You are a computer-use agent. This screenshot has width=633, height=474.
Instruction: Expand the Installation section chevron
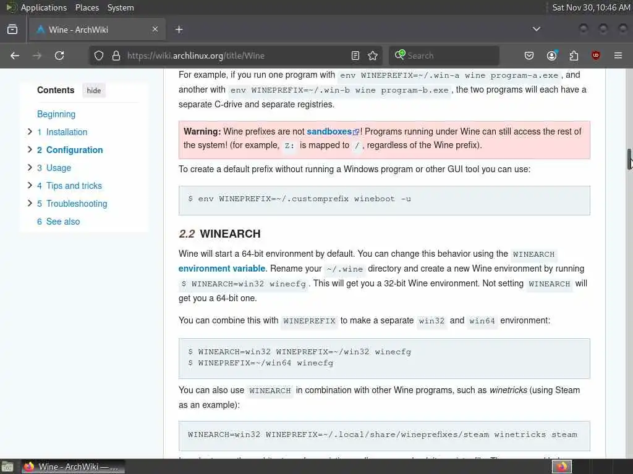pyautogui.click(x=30, y=131)
